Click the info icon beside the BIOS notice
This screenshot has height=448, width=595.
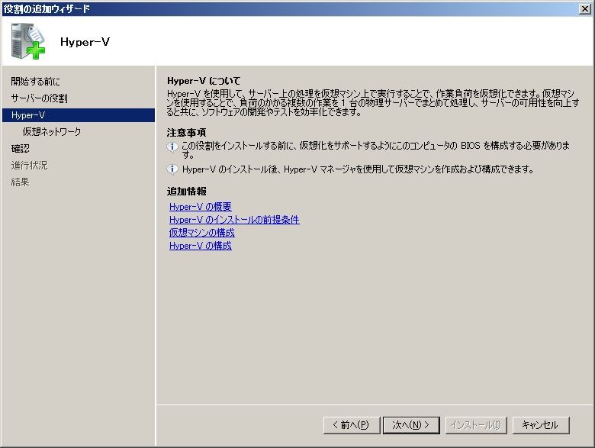click(x=172, y=147)
